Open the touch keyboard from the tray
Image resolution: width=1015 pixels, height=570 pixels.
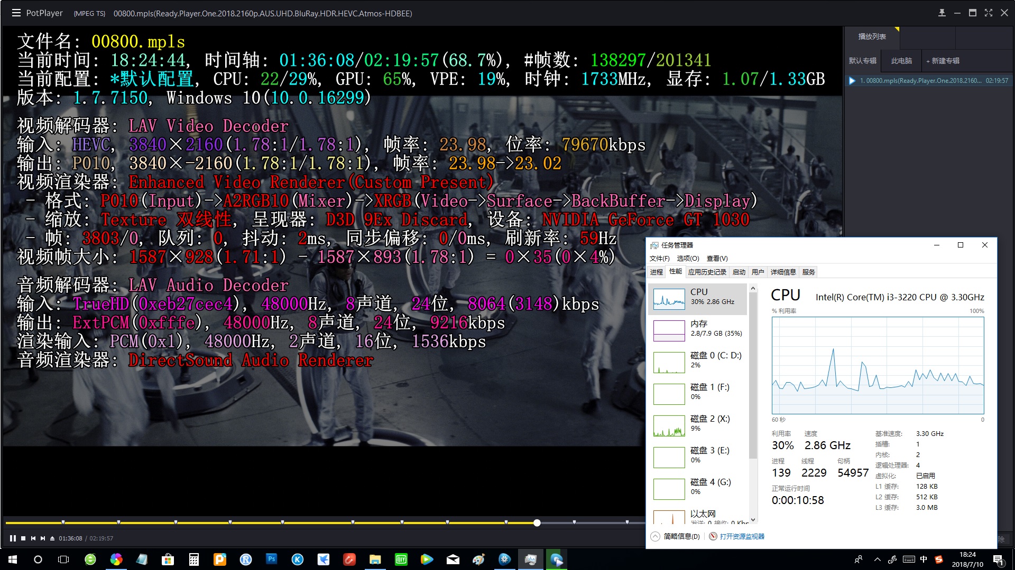coord(909,559)
